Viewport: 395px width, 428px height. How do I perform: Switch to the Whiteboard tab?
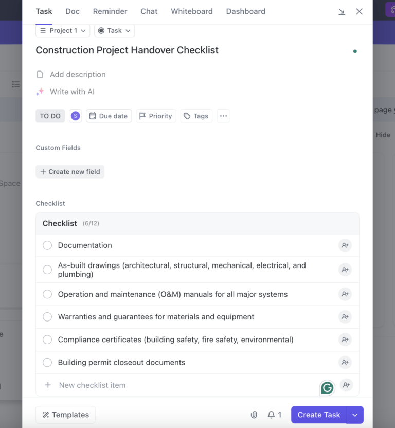191,11
